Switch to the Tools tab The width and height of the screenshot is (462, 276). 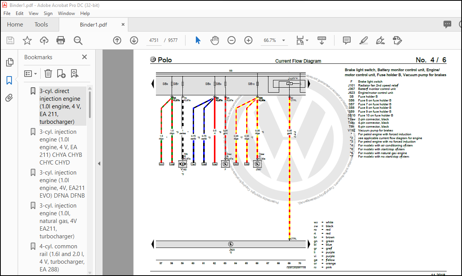(x=41, y=24)
